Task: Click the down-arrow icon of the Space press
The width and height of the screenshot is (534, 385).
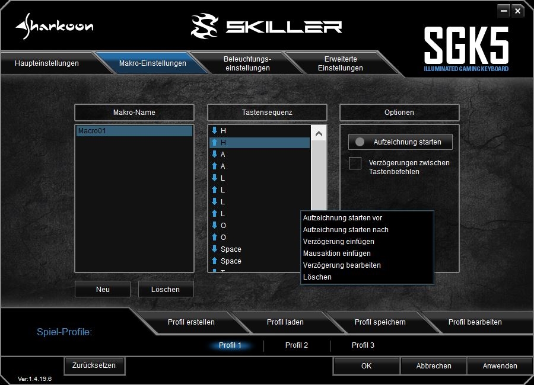Action: pyautogui.click(x=214, y=249)
